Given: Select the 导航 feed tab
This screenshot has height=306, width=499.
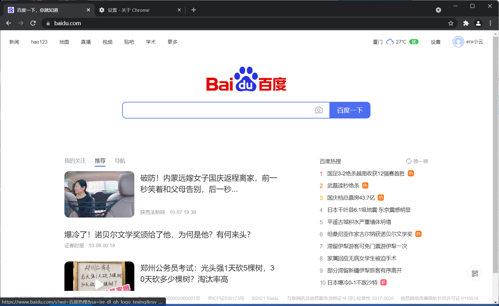Looking at the screenshot, I should [120, 161].
